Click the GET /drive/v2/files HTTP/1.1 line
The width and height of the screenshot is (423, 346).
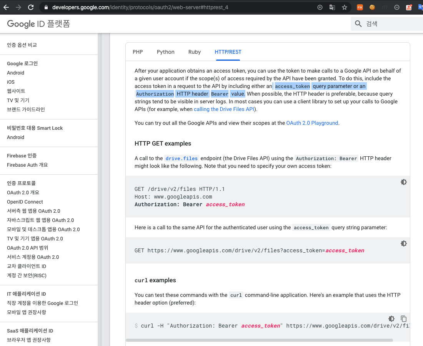tap(180, 189)
